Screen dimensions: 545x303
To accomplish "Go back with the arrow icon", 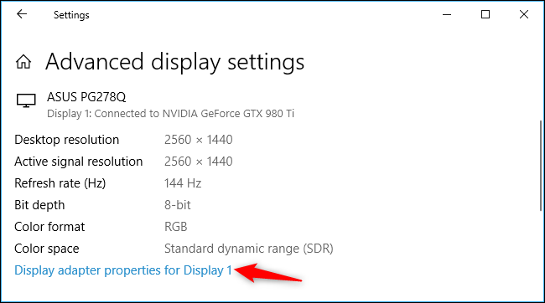I will [x=22, y=14].
